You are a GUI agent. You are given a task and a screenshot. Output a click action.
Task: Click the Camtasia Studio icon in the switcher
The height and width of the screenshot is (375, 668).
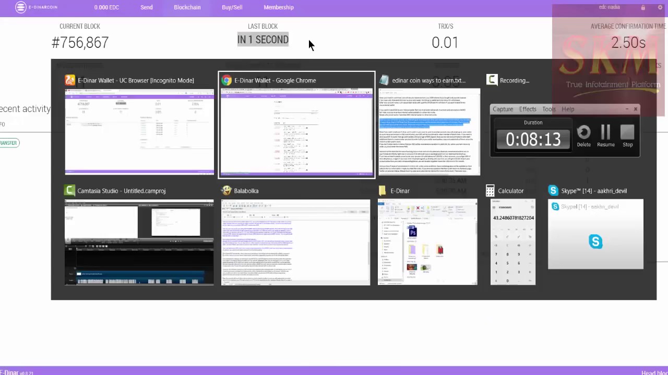[70, 191]
